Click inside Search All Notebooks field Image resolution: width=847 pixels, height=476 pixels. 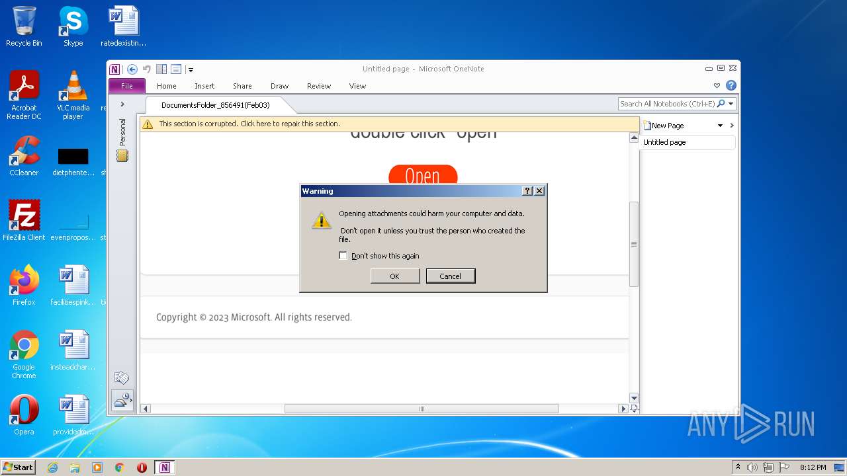(x=667, y=104)
